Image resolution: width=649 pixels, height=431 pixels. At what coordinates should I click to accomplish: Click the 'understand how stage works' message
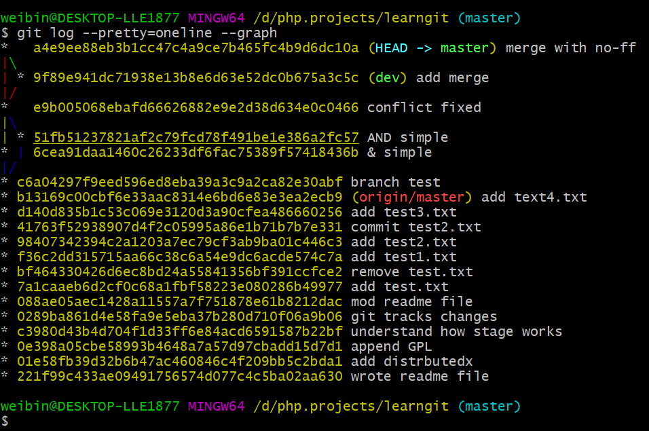coord(456,332)
